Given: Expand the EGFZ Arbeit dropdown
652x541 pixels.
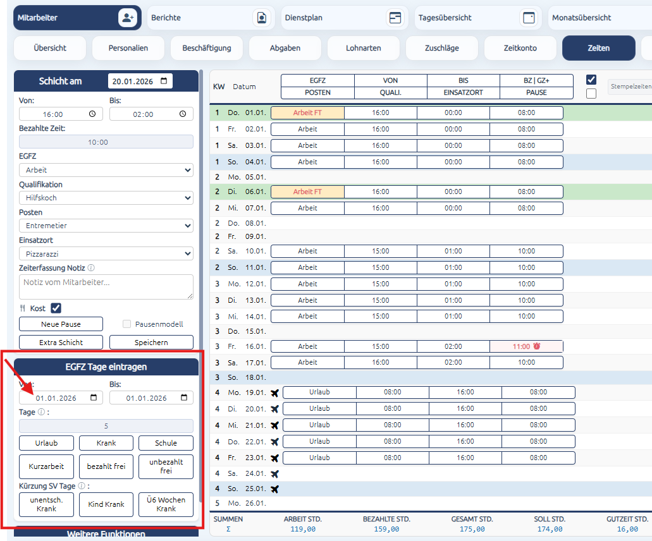Looking at the screenshot, I should point(106,170).
